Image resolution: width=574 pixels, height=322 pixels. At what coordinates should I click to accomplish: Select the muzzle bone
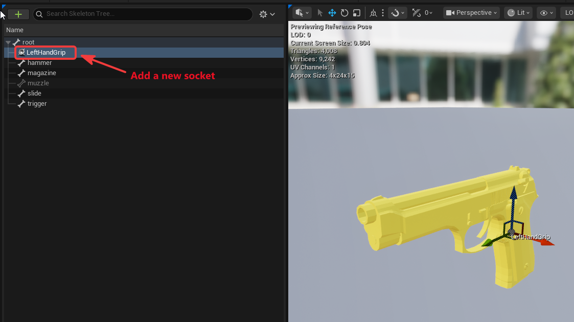(38, 83)
